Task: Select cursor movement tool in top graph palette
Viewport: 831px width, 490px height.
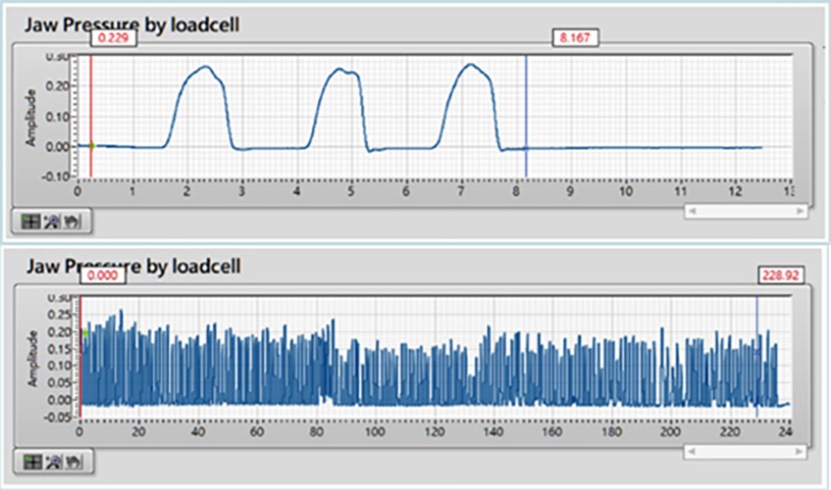Action: click(31, 220)
